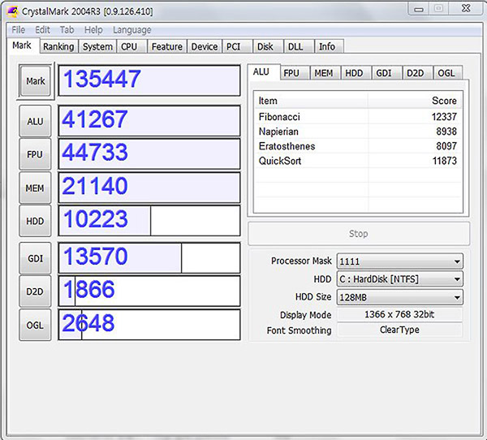Click Font Smoothing value ClearType
Image resolution: width=487 pixels, height=440 pixels.
[399, 330]
